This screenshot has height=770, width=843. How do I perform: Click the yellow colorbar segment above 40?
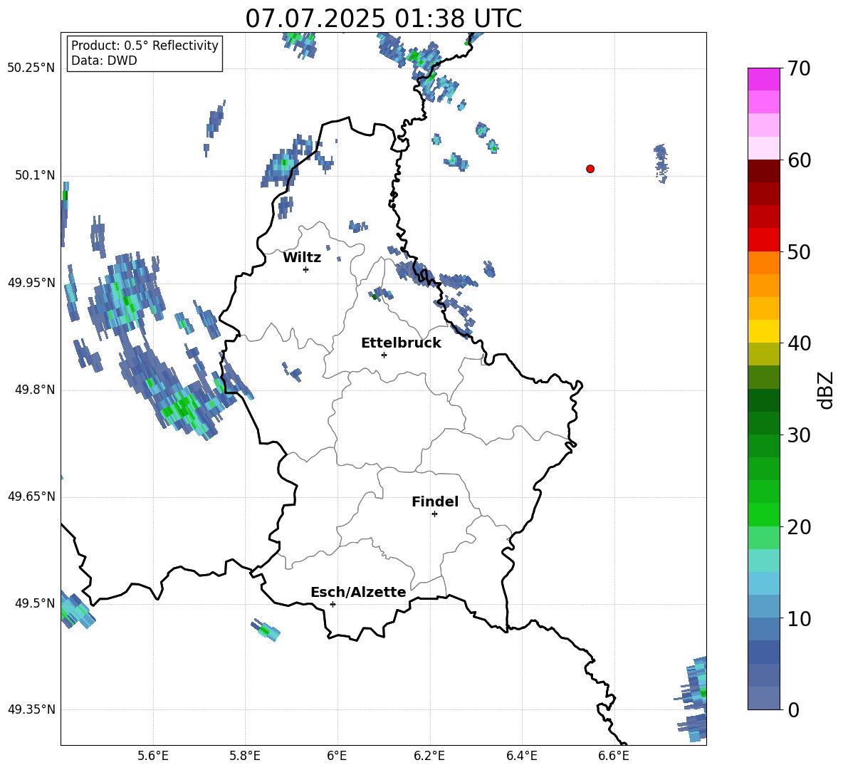coord(763,331)
